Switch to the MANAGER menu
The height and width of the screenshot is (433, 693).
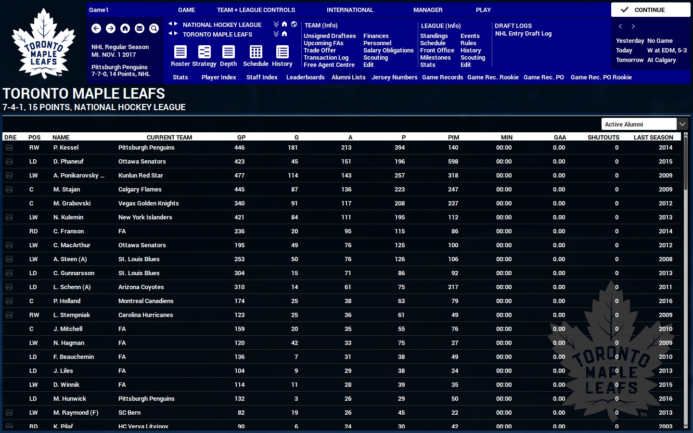coord(428,10)
